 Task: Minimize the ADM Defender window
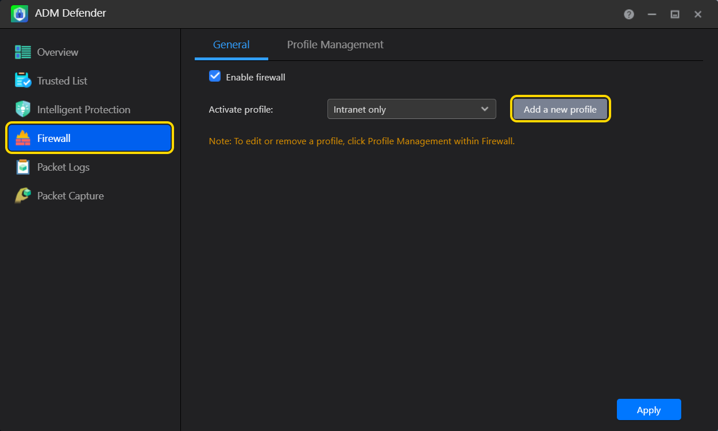(x=652, y=14)
